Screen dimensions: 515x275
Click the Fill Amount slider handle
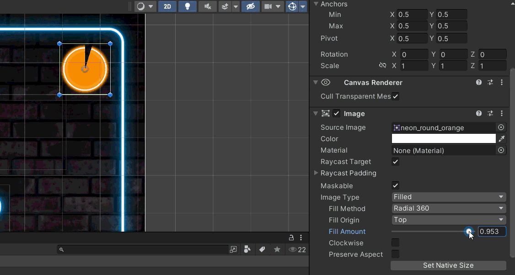(x=469, y=231)
